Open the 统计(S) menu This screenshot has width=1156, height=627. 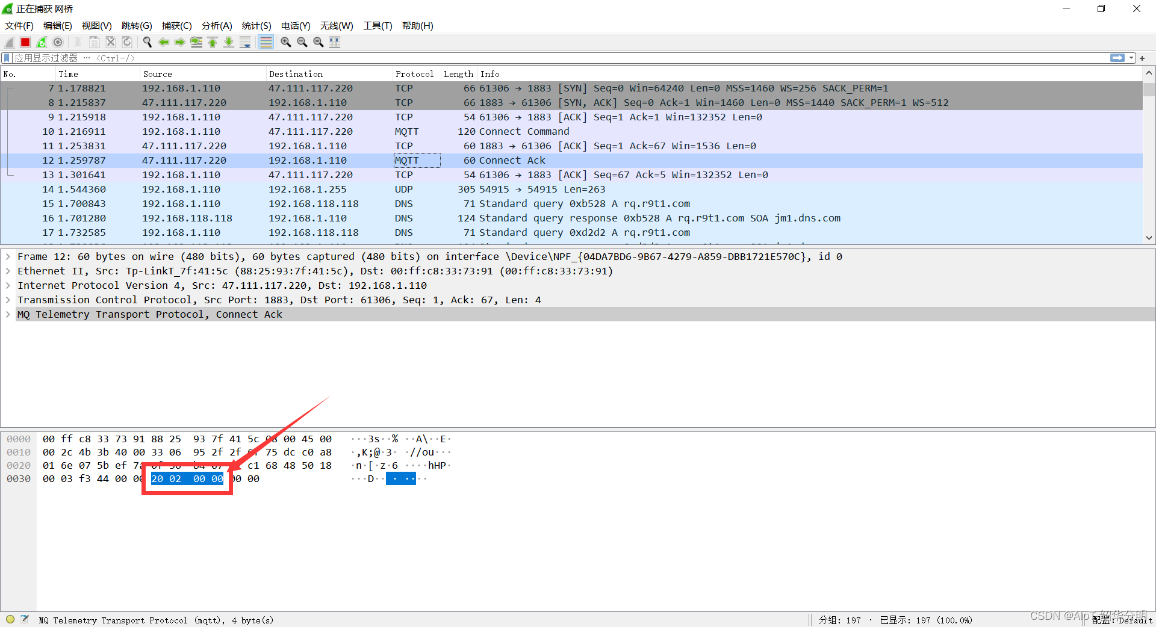(256, 26)
